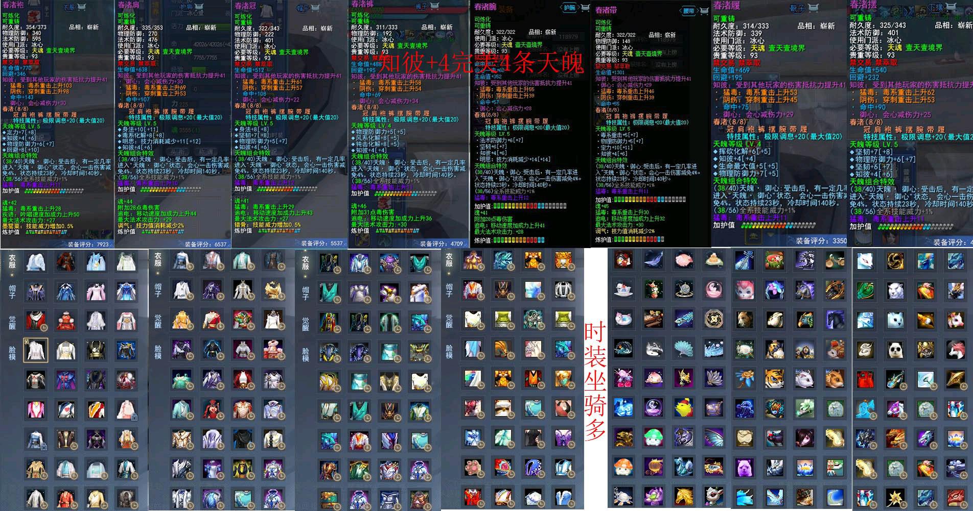
Task: Select the whale mount icon
Action: (x=654, y=260)
